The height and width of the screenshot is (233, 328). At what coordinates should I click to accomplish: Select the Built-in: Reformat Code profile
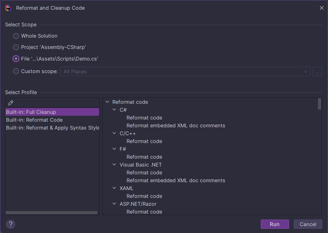52,120
